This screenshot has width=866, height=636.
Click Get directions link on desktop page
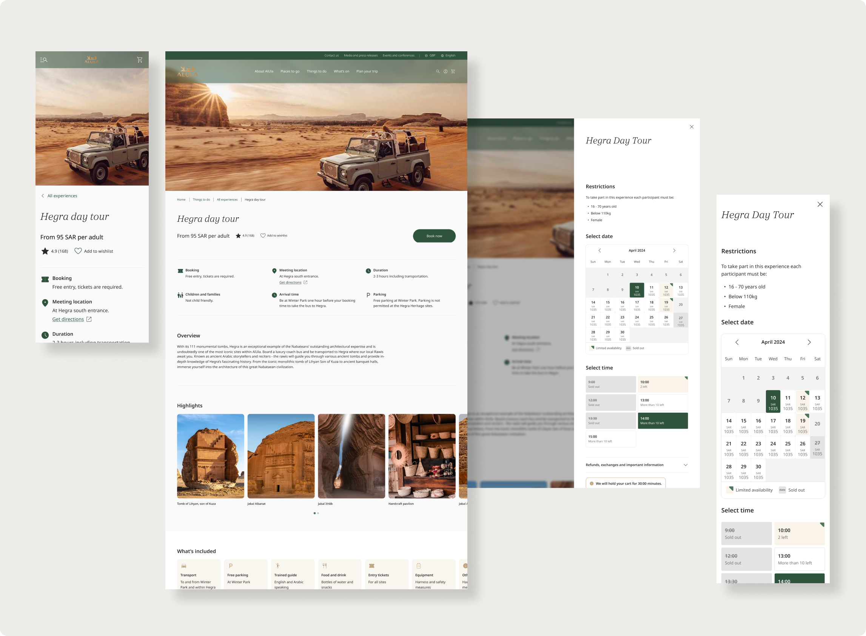click(290, 282)
